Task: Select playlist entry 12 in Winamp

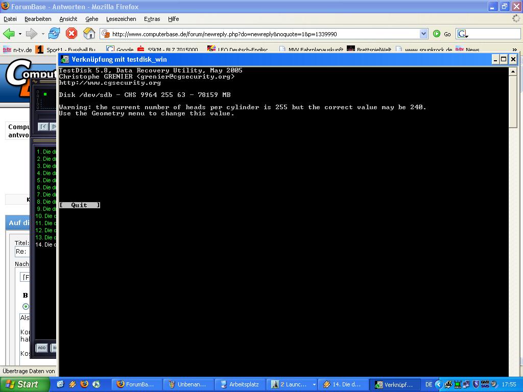Action: (x=46, y=230)
